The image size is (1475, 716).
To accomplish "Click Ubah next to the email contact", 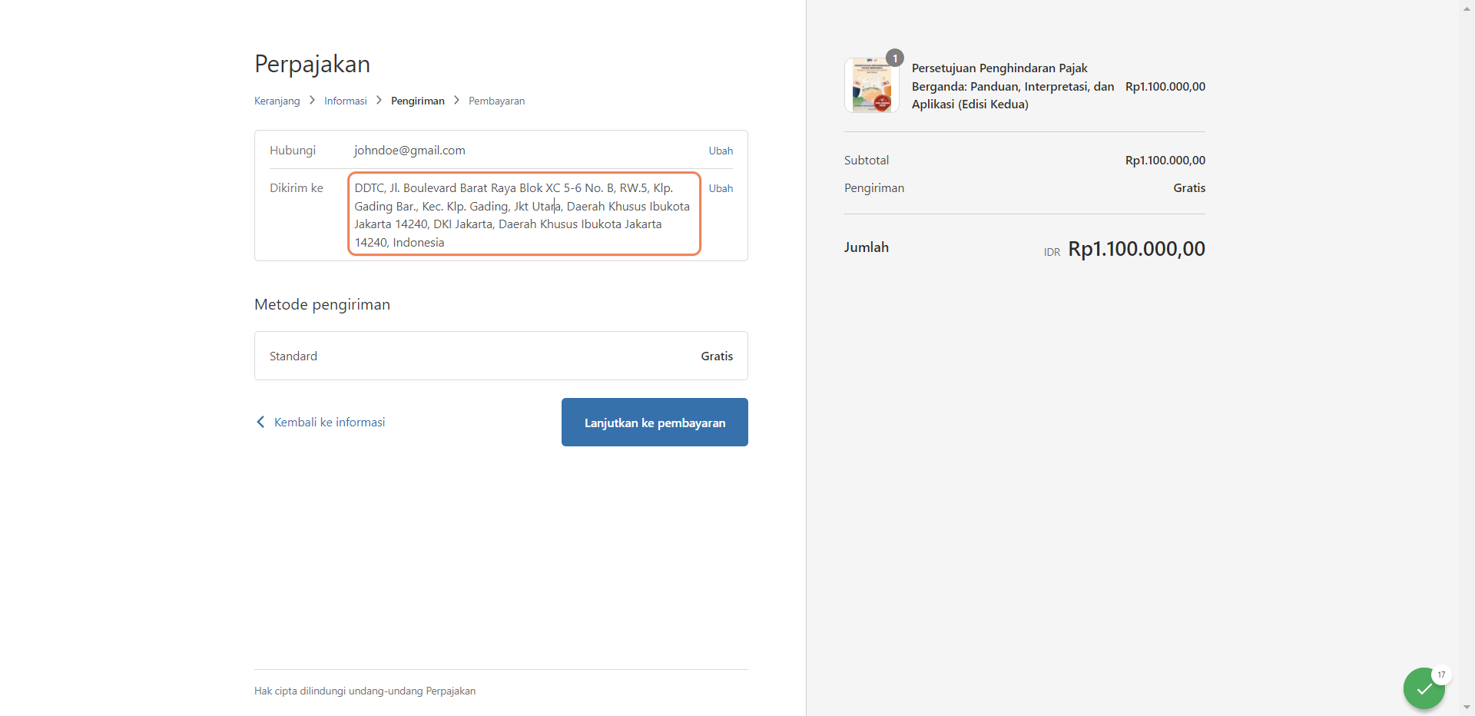I will 721,151.
